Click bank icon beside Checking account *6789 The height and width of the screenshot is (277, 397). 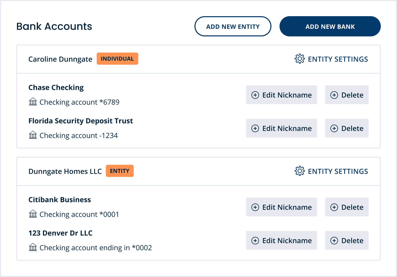click(x=33, y=102)
